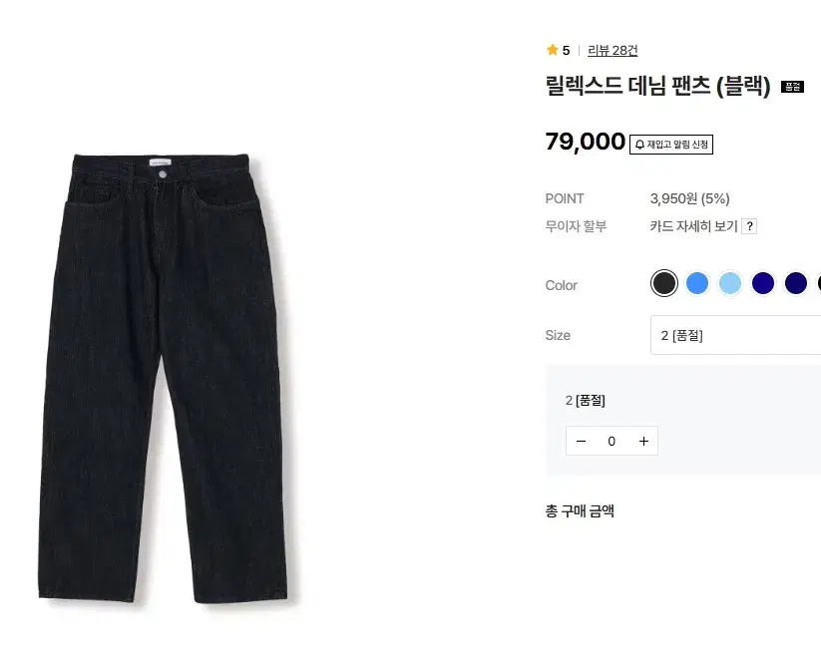Click the 2 [품절] selected option label
Viewport: 821px width, 653px height.
click(x=586, y=401)
